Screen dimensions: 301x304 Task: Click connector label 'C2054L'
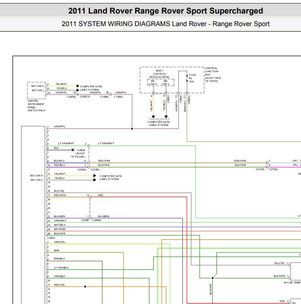71,97
